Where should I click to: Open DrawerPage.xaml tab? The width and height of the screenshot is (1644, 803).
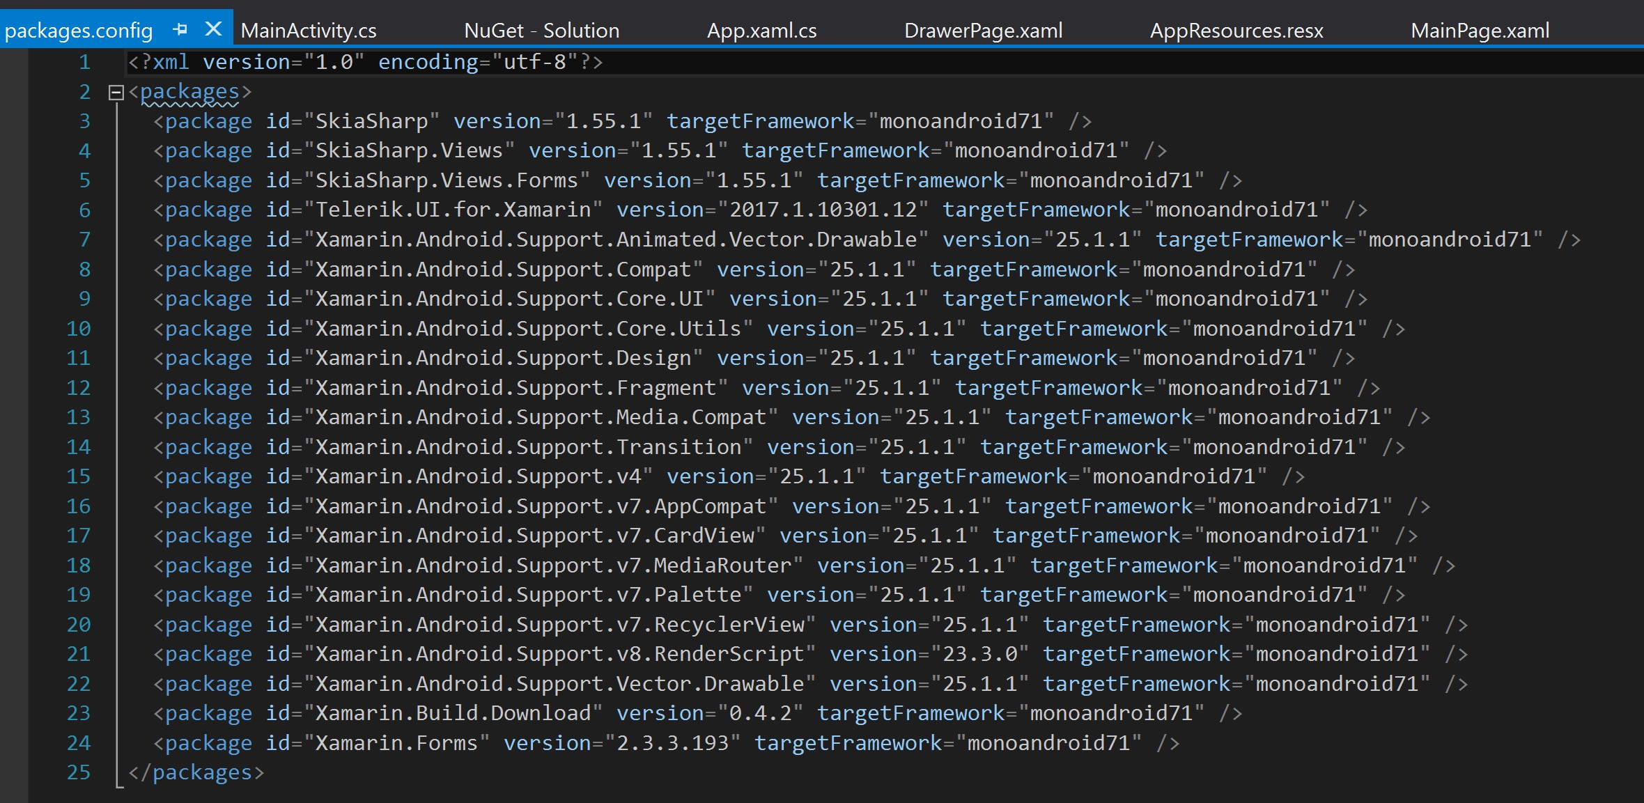983,31
